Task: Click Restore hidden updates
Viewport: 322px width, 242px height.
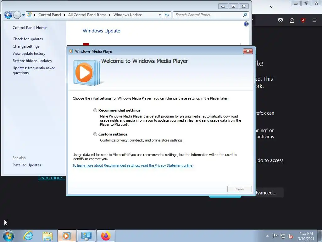Action: point(32,61)
